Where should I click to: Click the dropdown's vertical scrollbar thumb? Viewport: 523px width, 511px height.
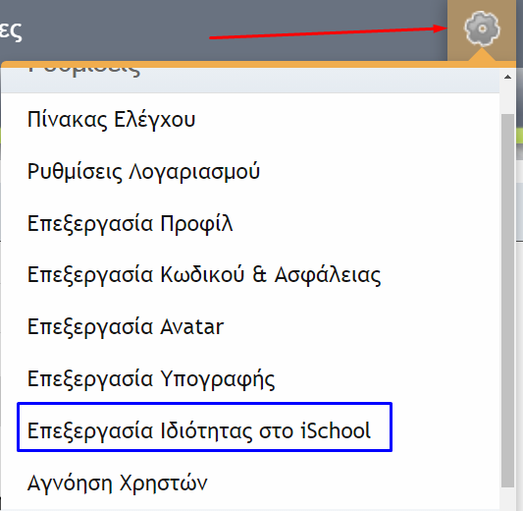click(x=507, y=300)
